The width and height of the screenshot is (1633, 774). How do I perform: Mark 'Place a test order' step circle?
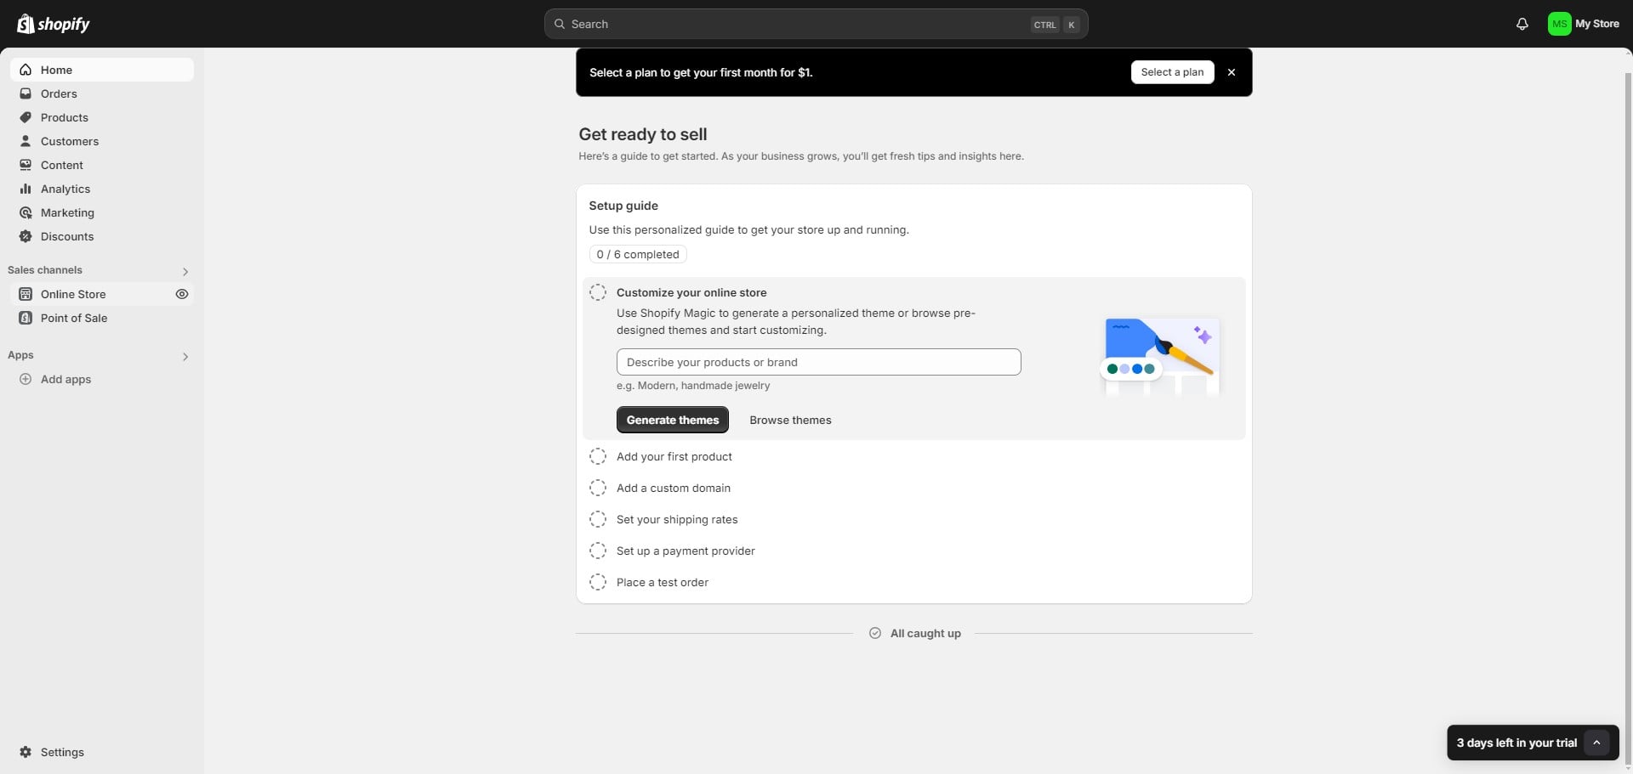598,582
